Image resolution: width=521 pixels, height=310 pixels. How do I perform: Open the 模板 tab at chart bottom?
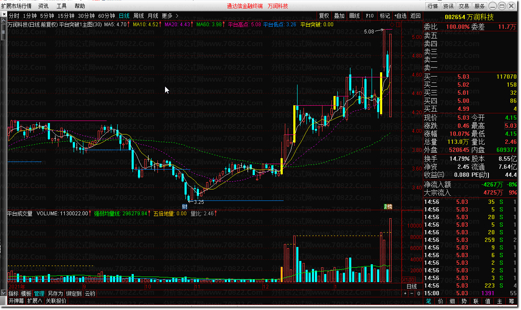[26, 294]
